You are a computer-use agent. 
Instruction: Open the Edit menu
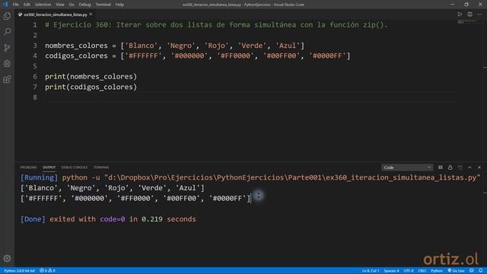pos(27,5)
